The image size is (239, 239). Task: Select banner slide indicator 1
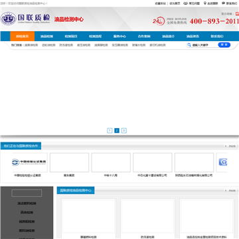(x=110, y=131)
